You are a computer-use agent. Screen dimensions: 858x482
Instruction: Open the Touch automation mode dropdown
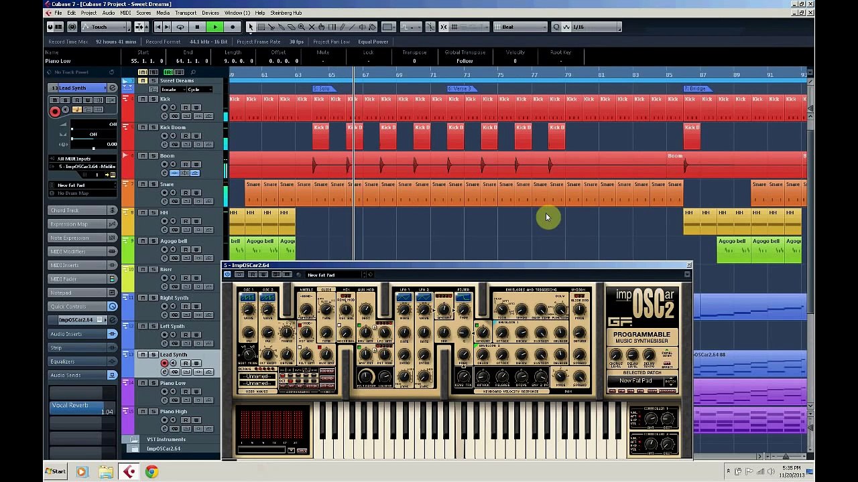105,27
